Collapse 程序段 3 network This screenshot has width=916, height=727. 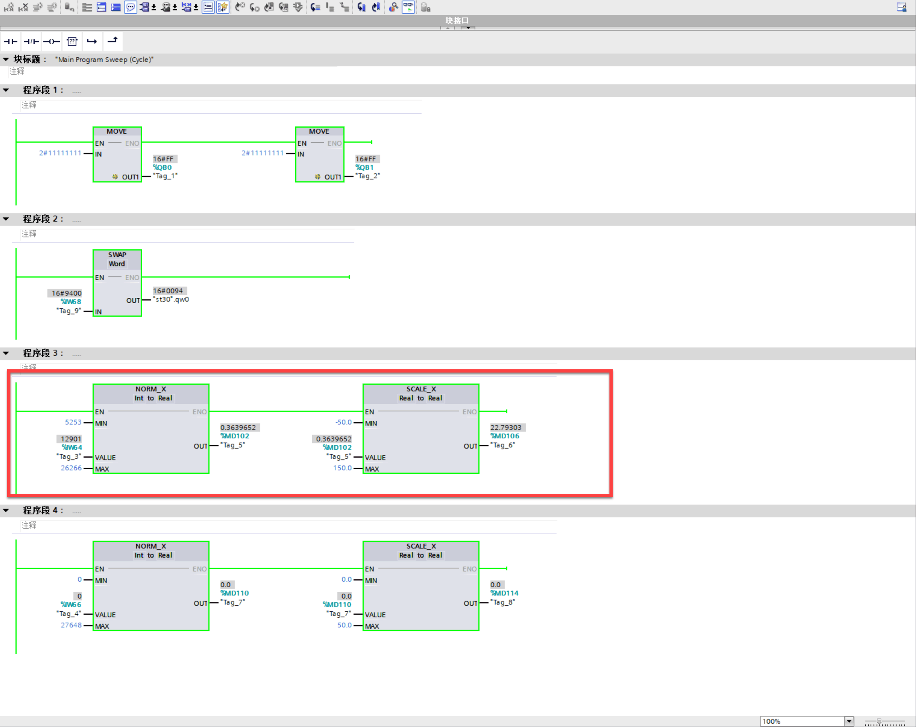click(x=6, y=353)
